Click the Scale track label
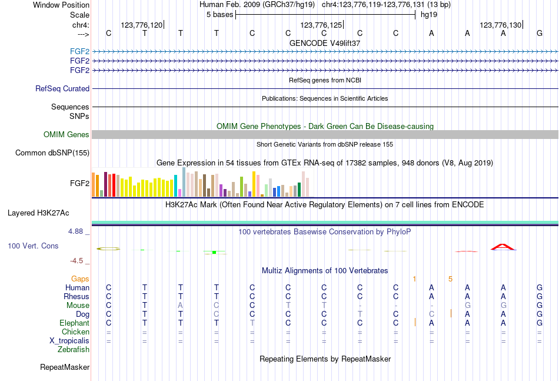The width and height of the screenshot is (559, 381). pyautogui.click(x=79, y=15)
